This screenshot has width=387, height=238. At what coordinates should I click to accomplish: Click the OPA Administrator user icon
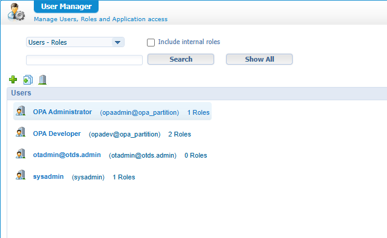pos(21,111)
